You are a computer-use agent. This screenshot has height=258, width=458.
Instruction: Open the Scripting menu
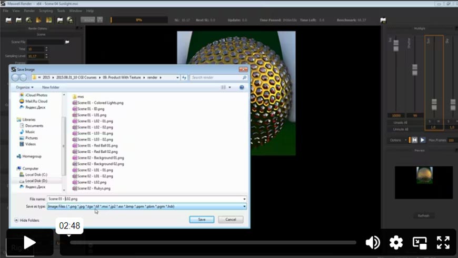46,11
